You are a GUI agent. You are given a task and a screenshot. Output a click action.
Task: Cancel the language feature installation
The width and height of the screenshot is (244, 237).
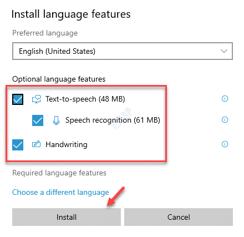tap(179, 217)
